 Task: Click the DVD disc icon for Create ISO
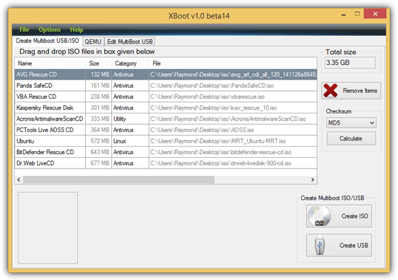[319, 216]
